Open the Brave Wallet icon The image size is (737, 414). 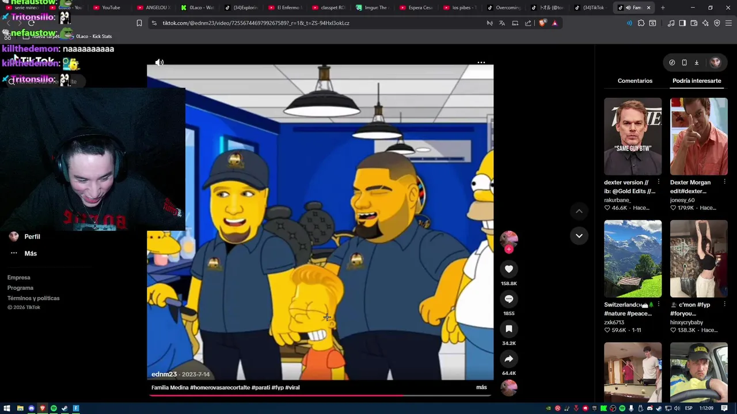coord(694,23)
